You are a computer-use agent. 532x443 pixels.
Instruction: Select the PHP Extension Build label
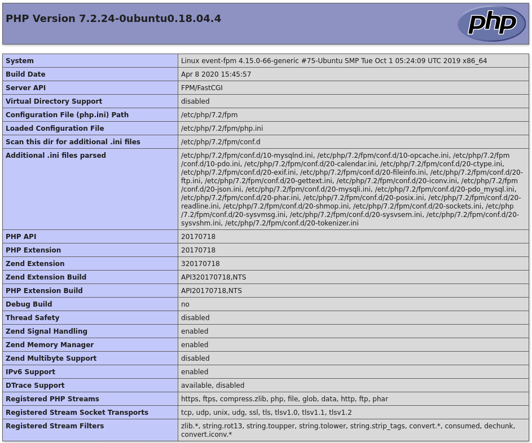pyautogui.click(x=44, y=291)
